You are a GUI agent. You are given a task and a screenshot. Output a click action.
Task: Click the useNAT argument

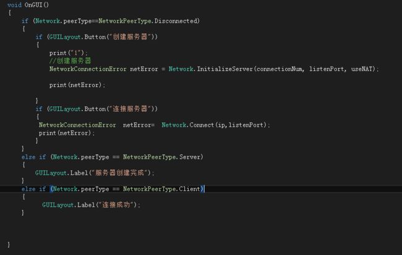pos(362,69)
